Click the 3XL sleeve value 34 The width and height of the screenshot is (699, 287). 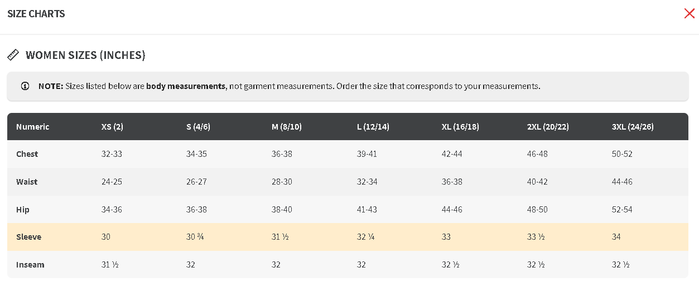click(x=616, y=237)
